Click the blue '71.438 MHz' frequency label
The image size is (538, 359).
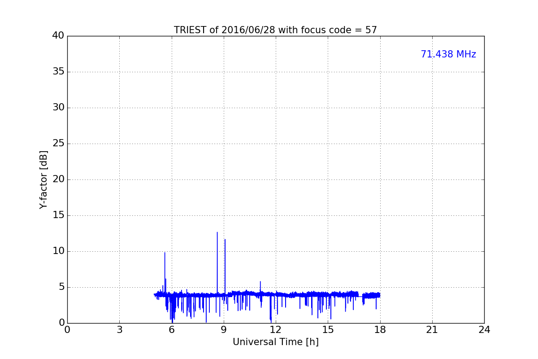pyautogui.click(x=448, y=54)
